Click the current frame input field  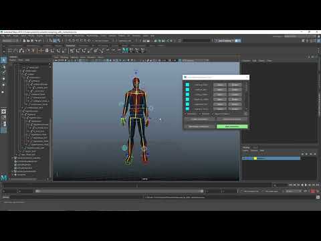pyautogui.click(x=280, y=185)
